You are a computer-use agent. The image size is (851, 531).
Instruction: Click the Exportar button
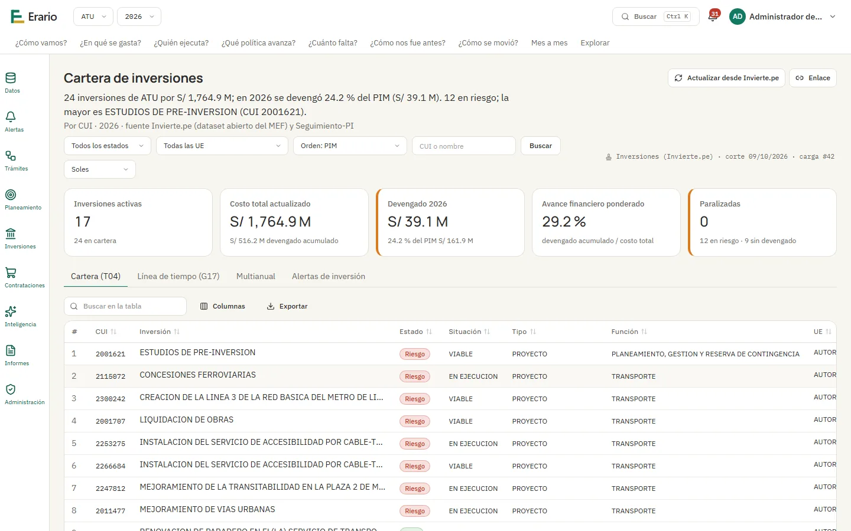click(x=287, y=306)
